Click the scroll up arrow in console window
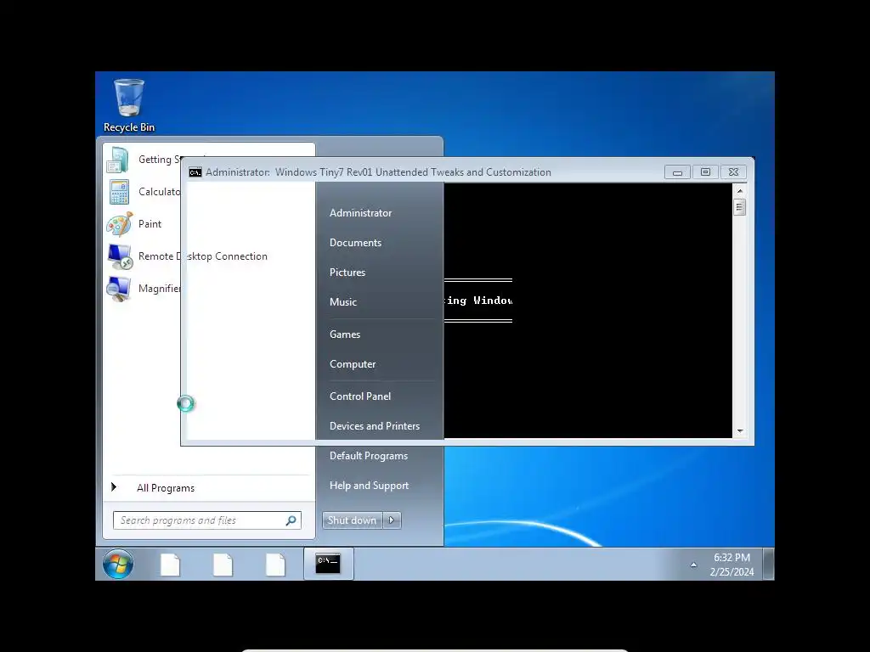Screen dimensions: 870x652 [x=740, y=191]
